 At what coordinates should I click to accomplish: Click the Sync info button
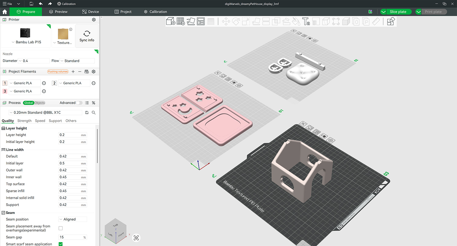[x=87, y=36]
